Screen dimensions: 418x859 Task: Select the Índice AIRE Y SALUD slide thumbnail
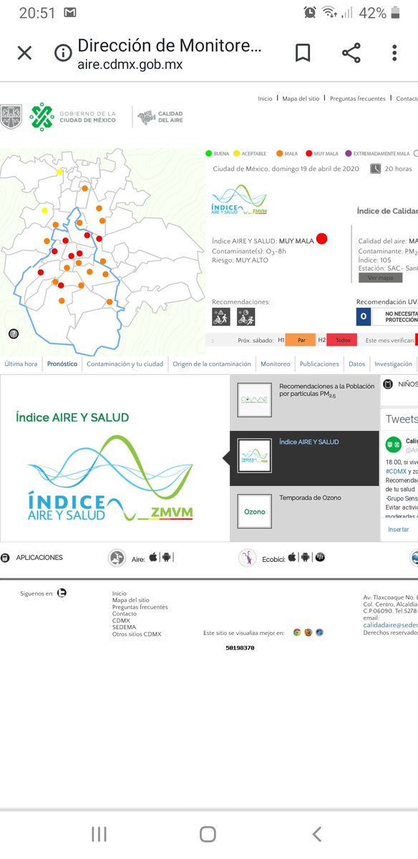(x=254, y=456)
